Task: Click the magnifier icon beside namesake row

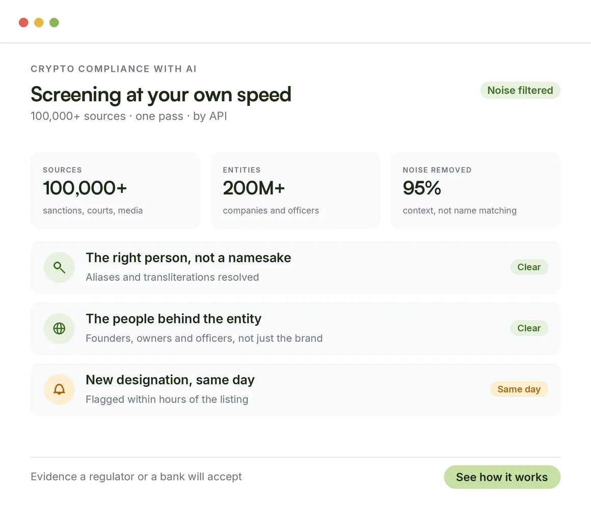Action: point(59,267)
